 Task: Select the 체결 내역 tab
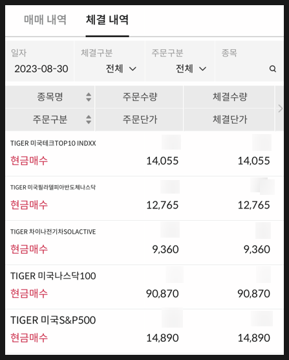click(x=107, y=19)
